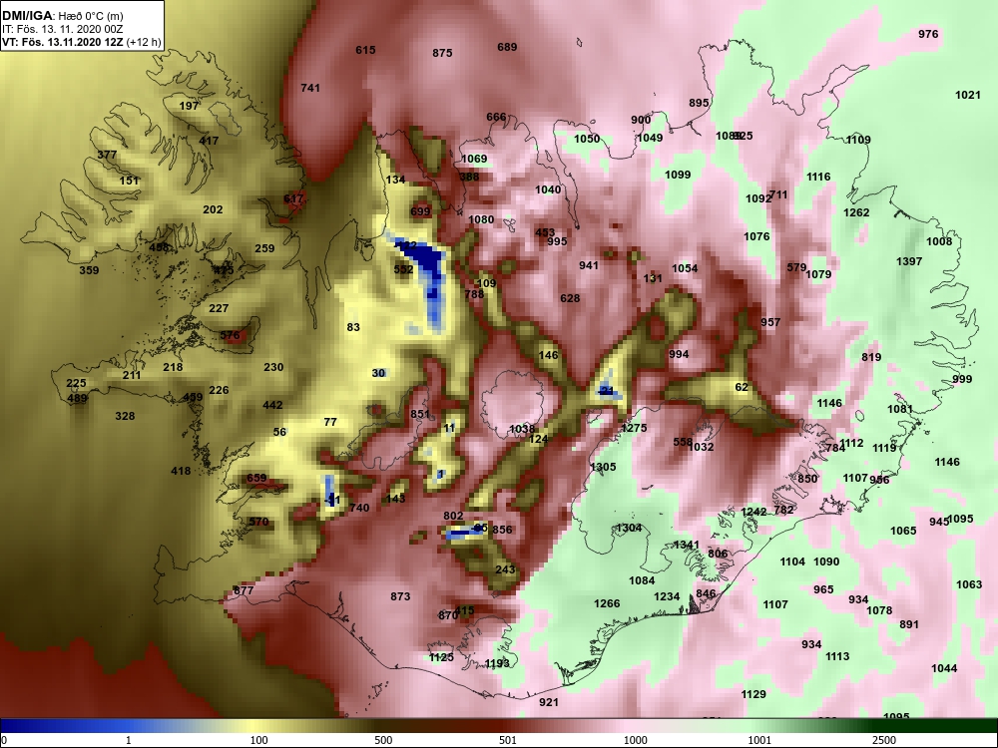Pick the map value '941'
The width and height of the screenshot is (998, 748).
click(x=589, y=264)
